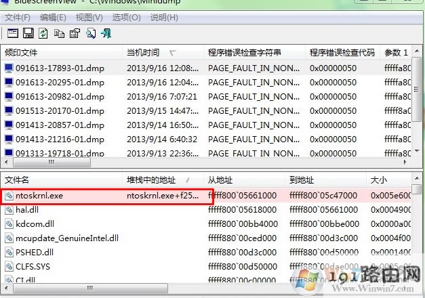Viewport: 425px width, 298px height.
Task: Select the CLFS.SYS driver row
Action: tap(206, 267)
